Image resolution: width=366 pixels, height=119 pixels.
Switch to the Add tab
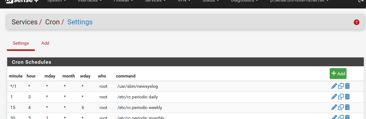(45, 43)
